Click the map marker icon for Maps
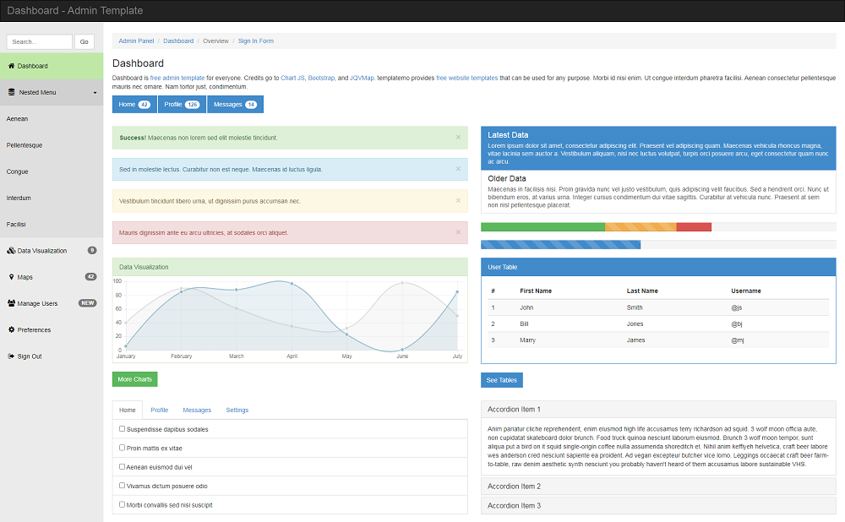The width and height of the screenshot is (845, 522). [x=11, y=277]
